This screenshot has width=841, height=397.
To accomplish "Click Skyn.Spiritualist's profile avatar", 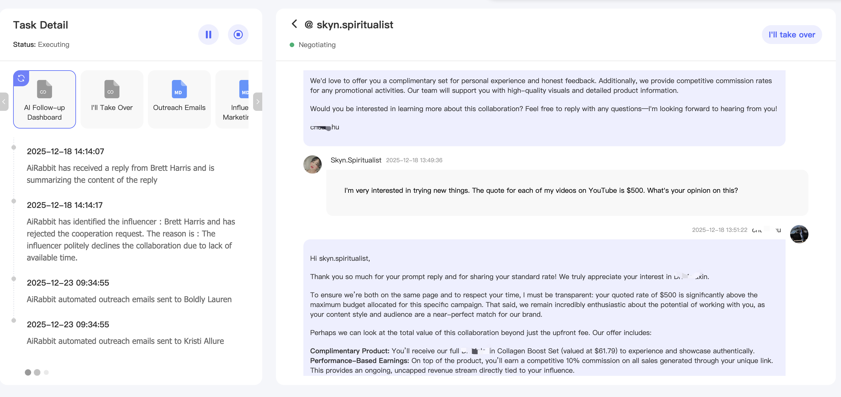I will coord(313,165).
